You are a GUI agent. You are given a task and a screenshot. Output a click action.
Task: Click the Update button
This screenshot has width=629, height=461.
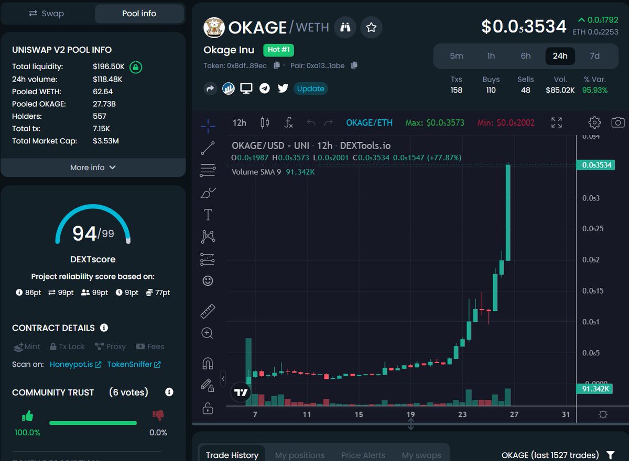[x=310, y=88]
